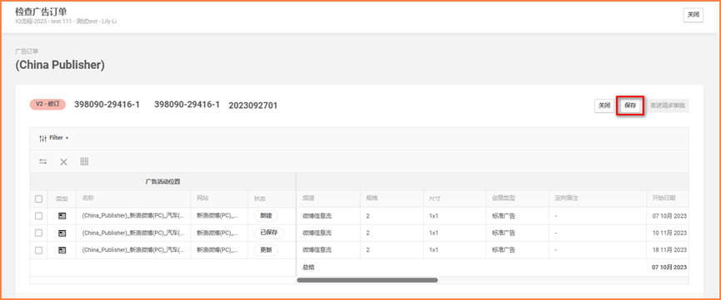The image size is (721, 300).
Task: Click the 总结 summary row label
Action: (x=308, y=267)
